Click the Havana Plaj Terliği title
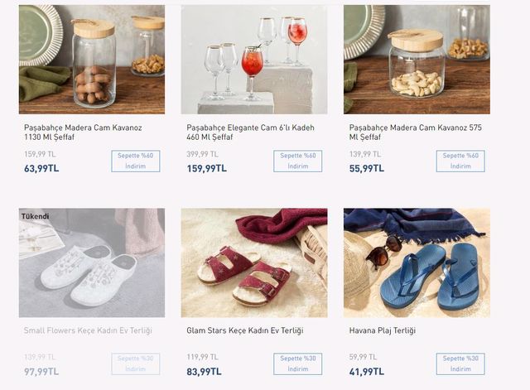 tap(384, 330)
